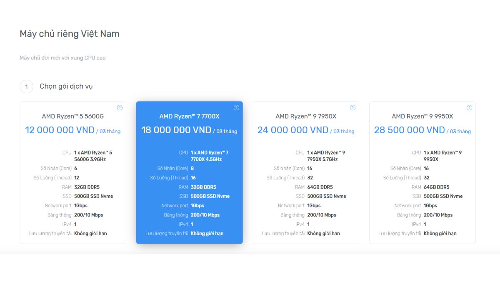Click thread count 16 in Ryzen 7 7700X card

pos(193,178)
